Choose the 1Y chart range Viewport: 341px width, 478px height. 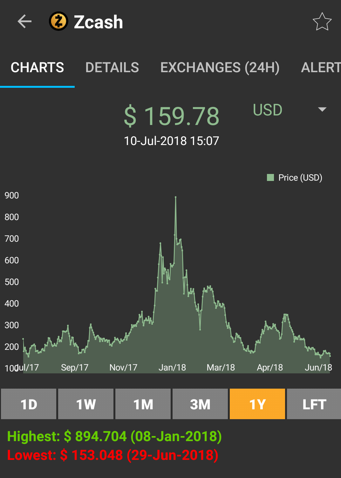[x=257, y=404]
